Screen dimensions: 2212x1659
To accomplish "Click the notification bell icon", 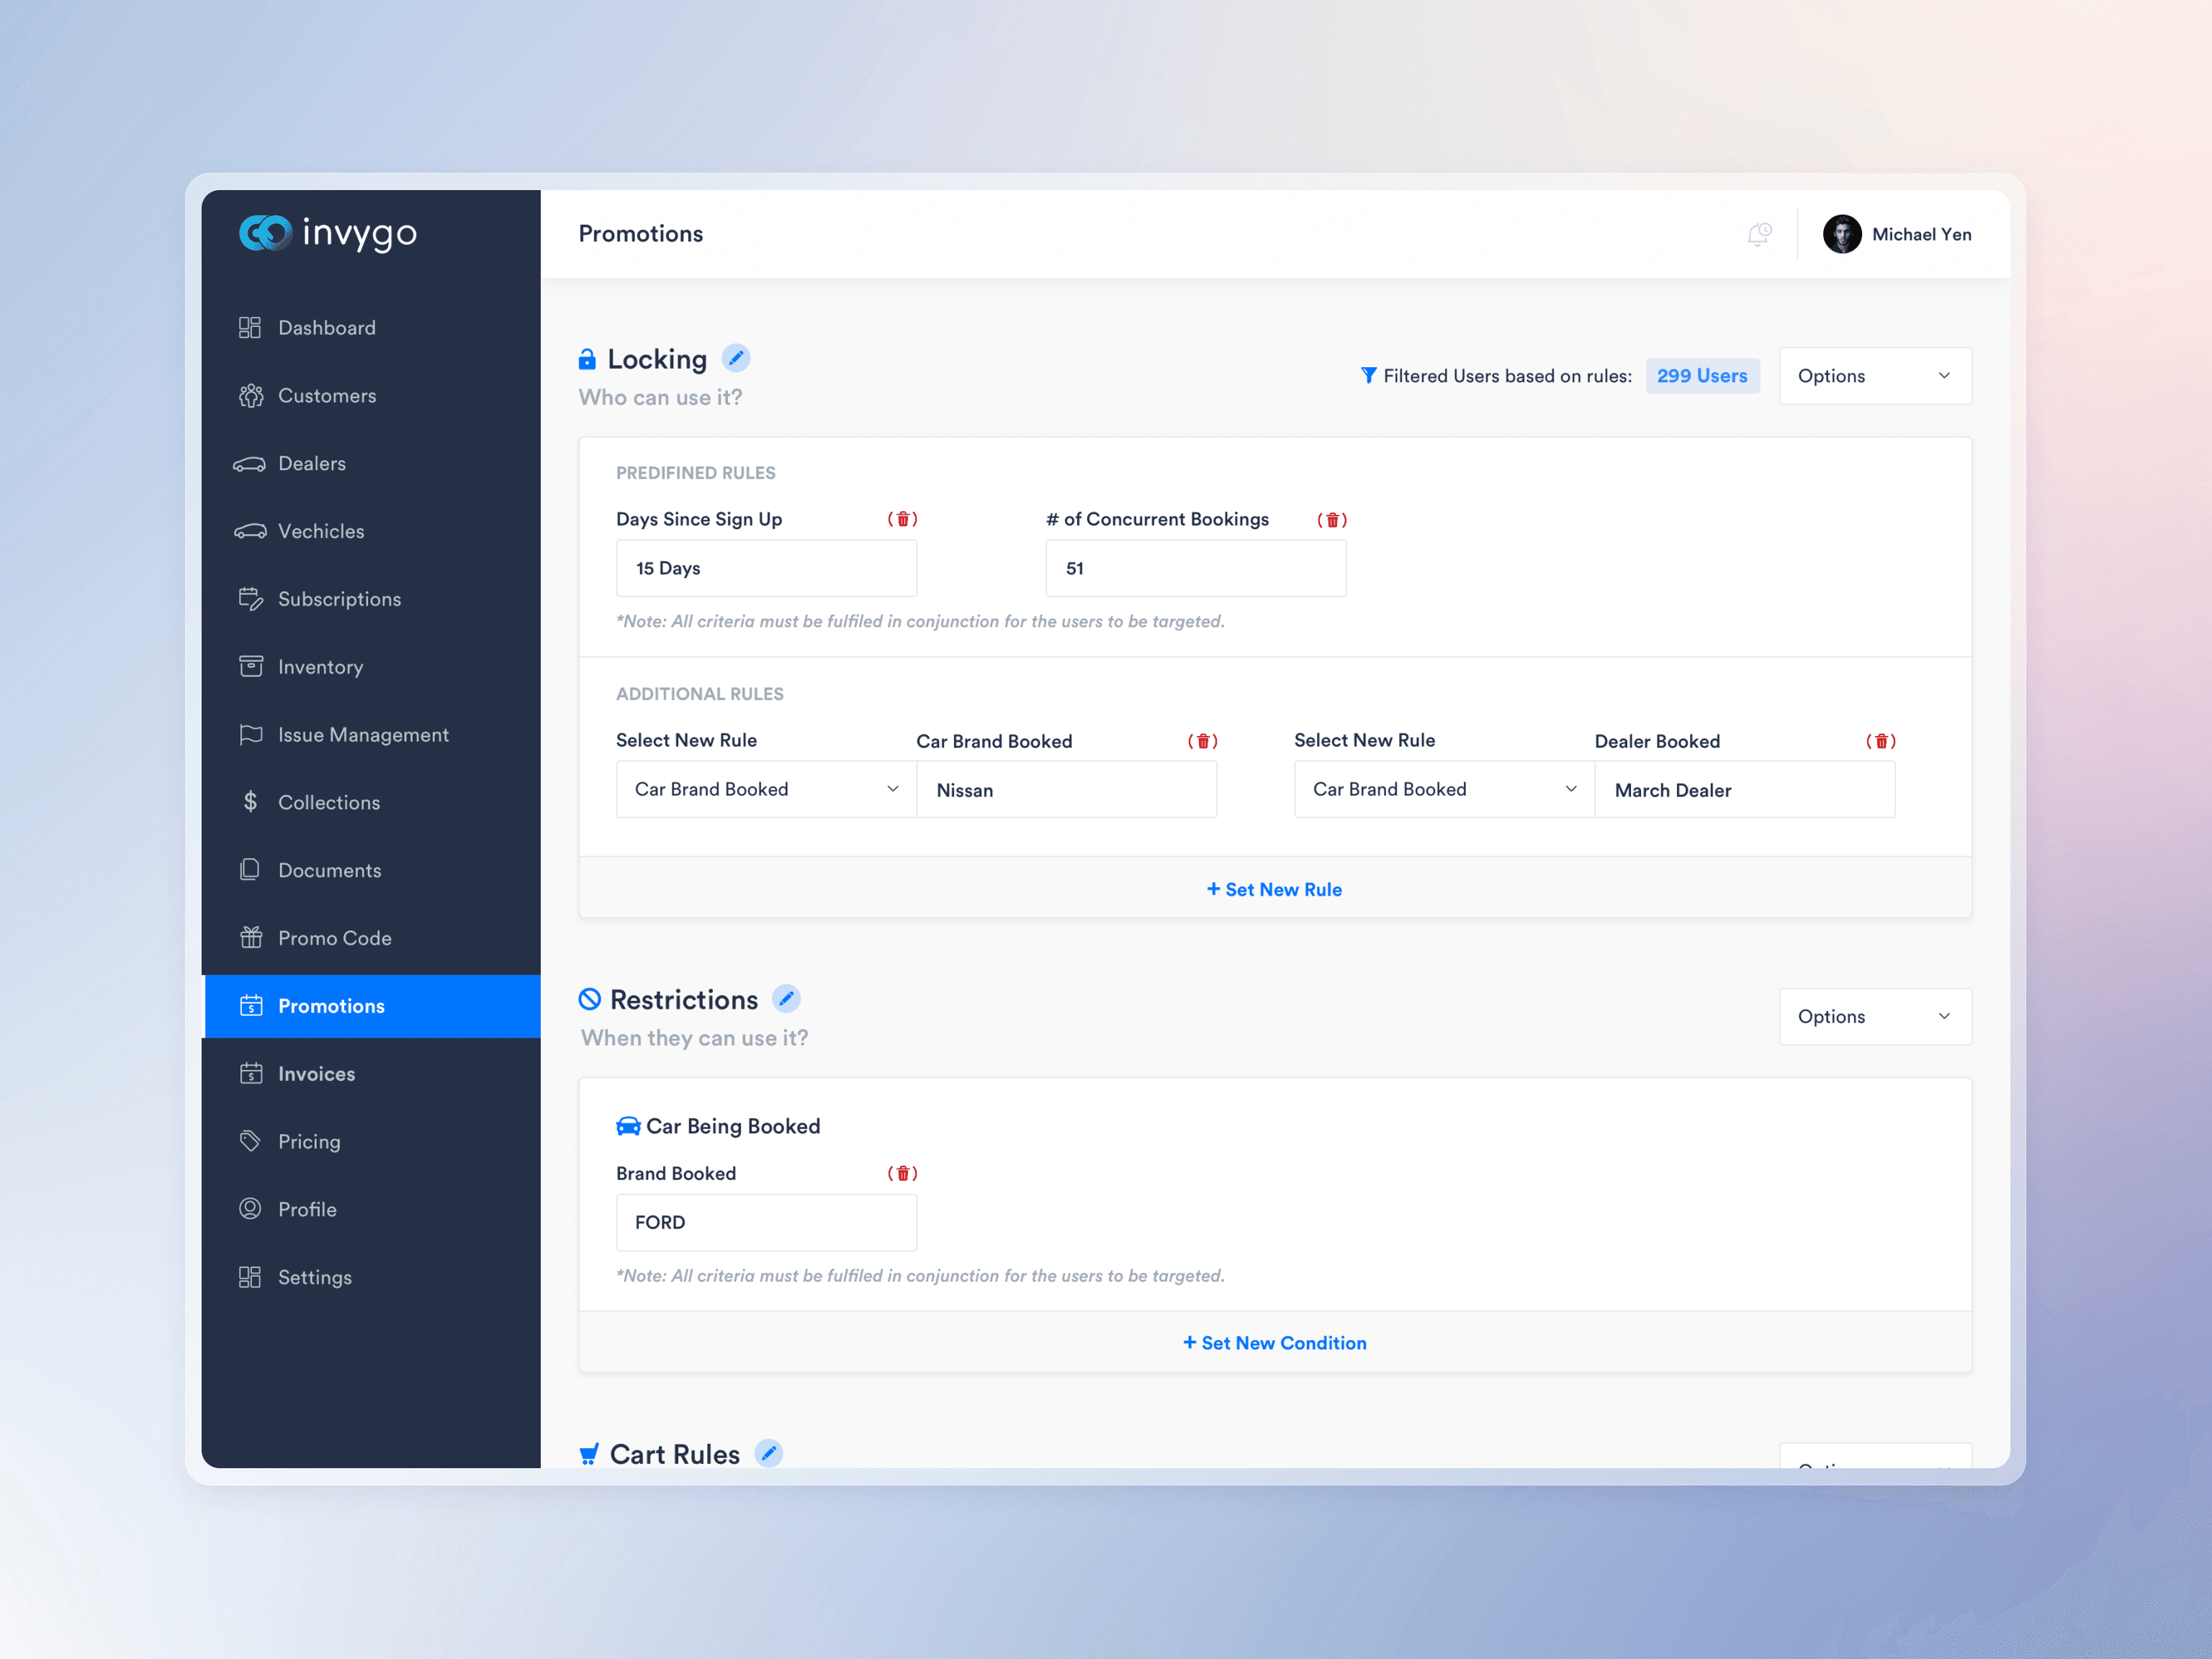I will click(x=1759, y=234).
